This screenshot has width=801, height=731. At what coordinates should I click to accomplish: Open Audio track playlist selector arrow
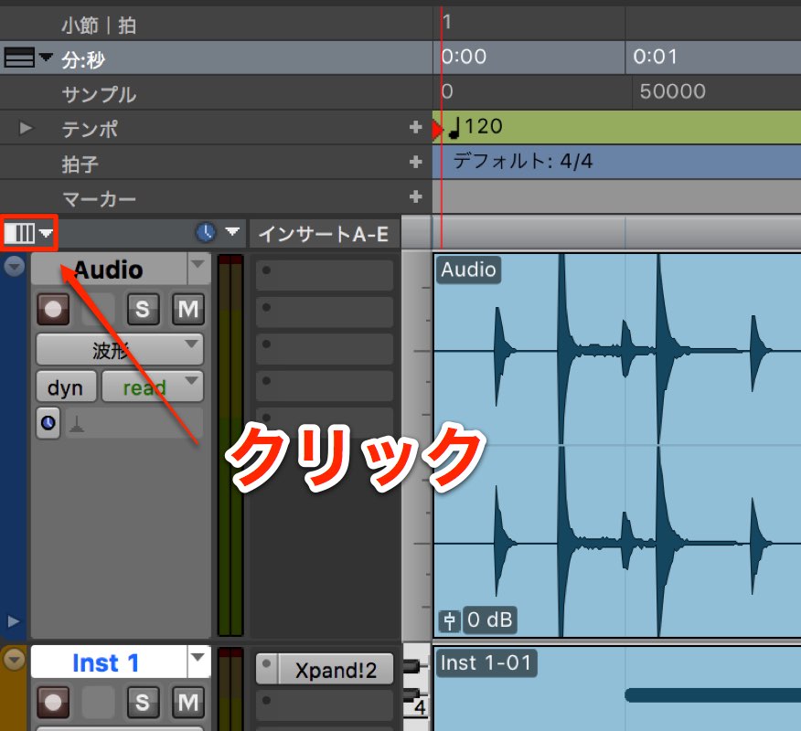pos(198,266)
